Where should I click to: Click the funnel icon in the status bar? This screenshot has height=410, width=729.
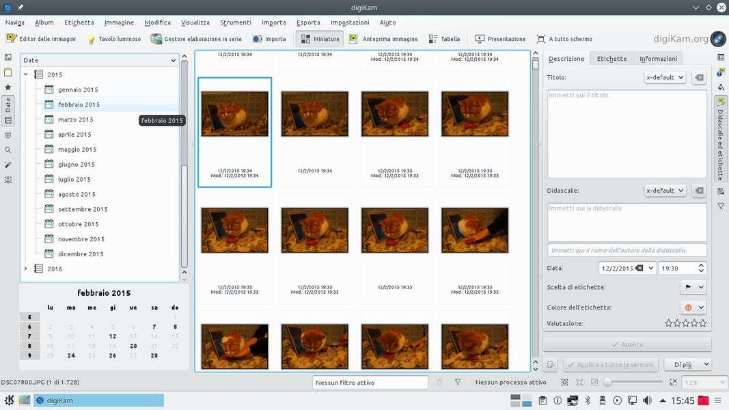point(458,383)
